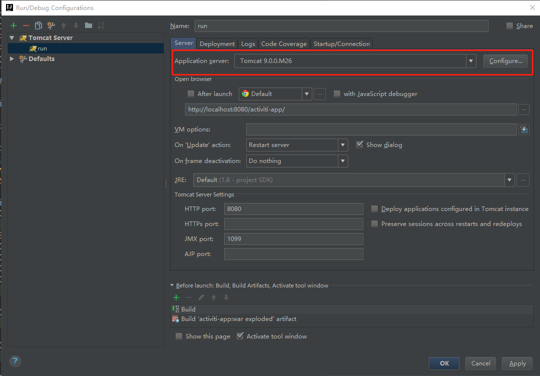Add a Before launch task
Viewport: 540px width, 376px height.
176,297
